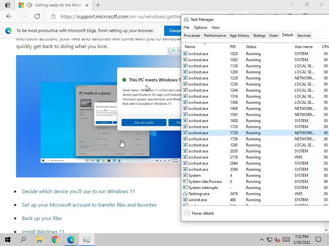Click the Edge browser back arrow
The width and height of the screenshot is (329, 246).
pyautogui.click(x=9, y=16)
